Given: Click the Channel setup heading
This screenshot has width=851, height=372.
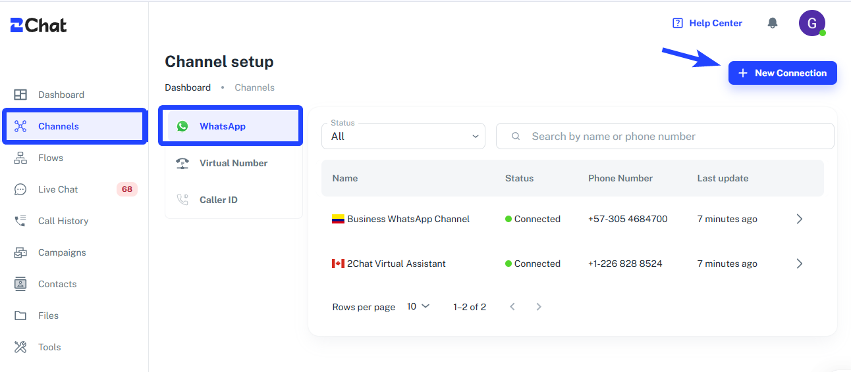Looking at the screenshot, I should point(219,62).
